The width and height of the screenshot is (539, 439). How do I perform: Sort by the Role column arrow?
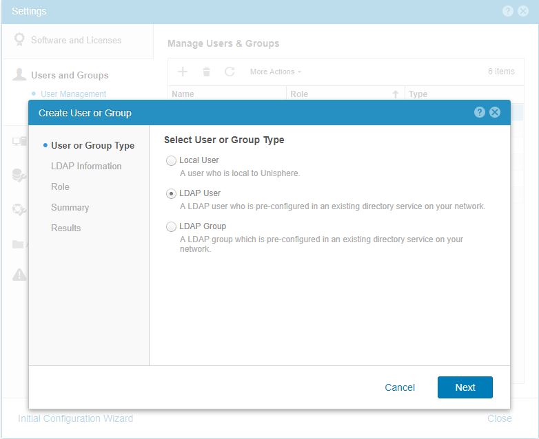396,94
